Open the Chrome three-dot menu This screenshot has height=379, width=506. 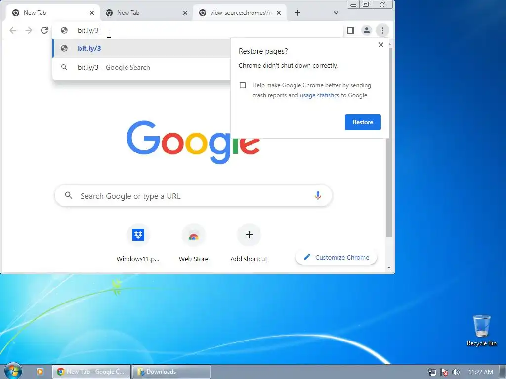[x=383, y=30]
